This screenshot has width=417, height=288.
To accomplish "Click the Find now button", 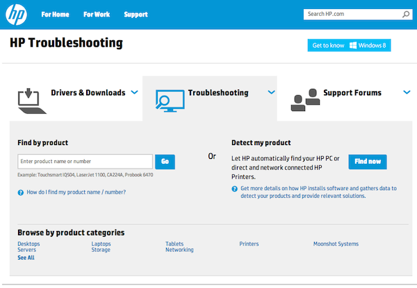I will 368,162.
